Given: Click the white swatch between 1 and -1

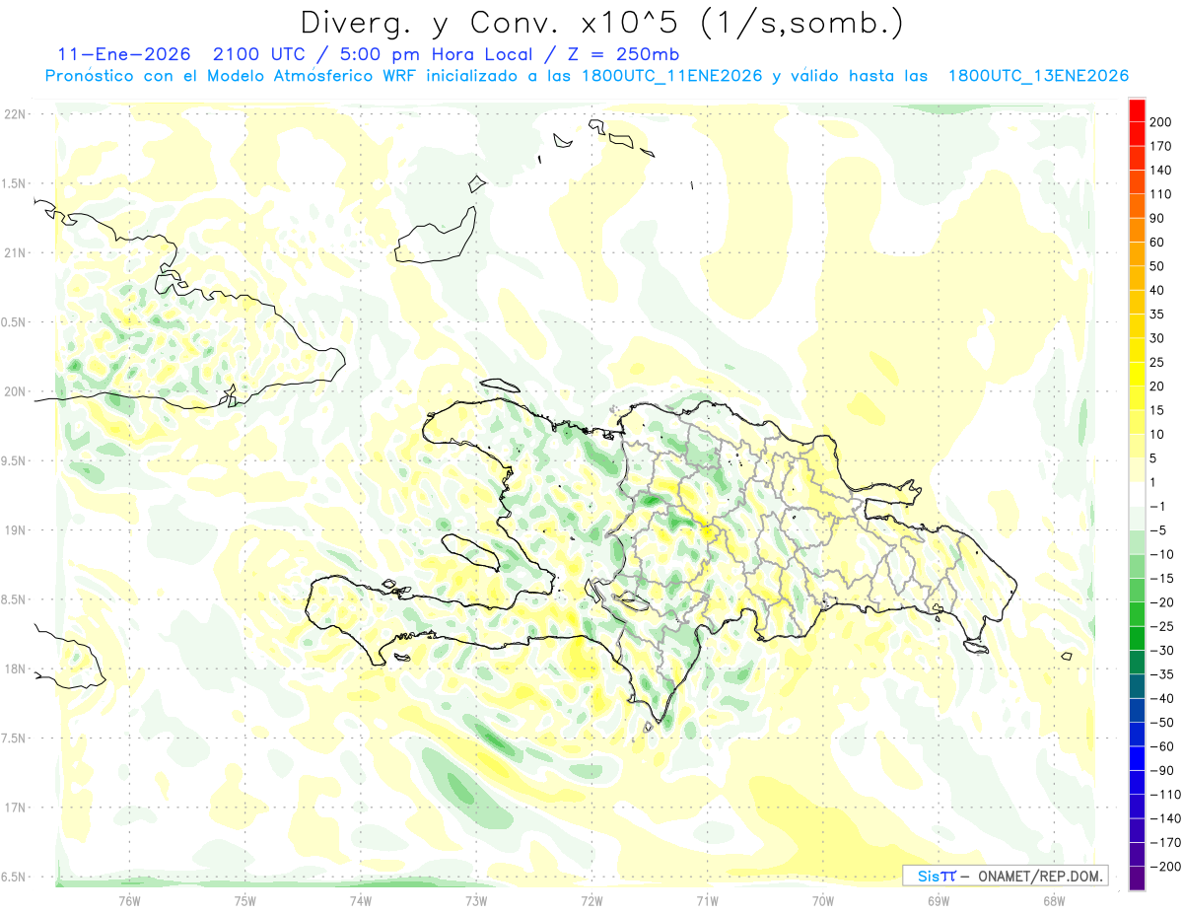Looking at the screenshot, I should tap(1137, 494).
